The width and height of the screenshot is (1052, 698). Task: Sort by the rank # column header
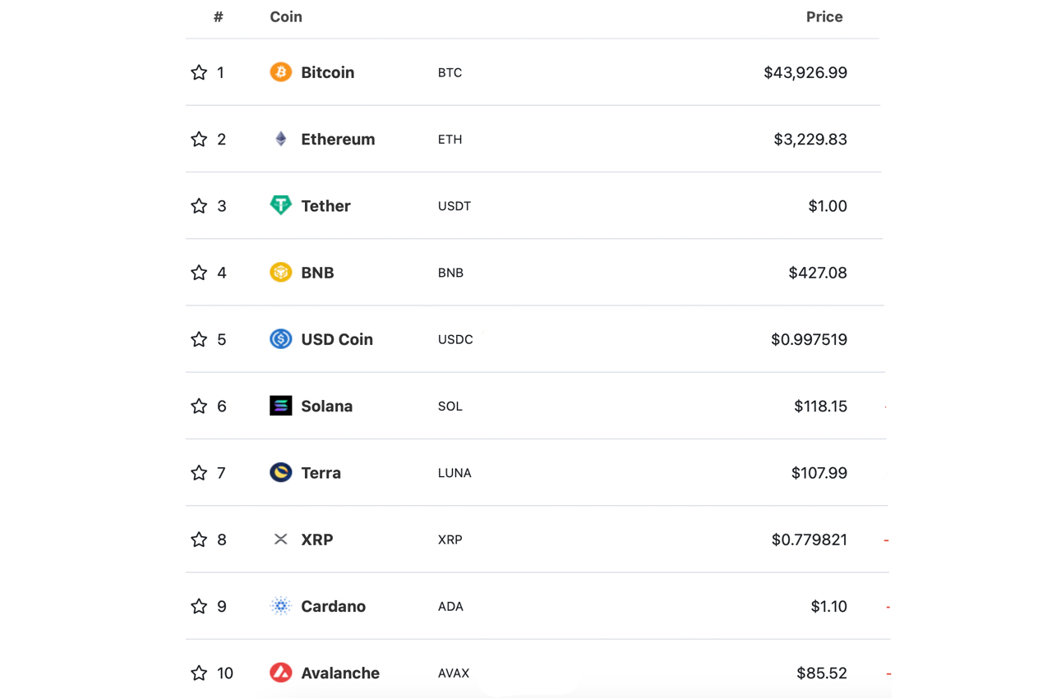click(x=218, y=16)
